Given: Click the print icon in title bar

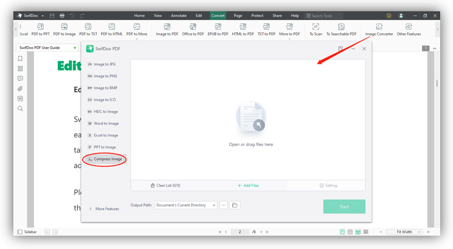Looking at the screenshot, I should (x=62, y=15).
